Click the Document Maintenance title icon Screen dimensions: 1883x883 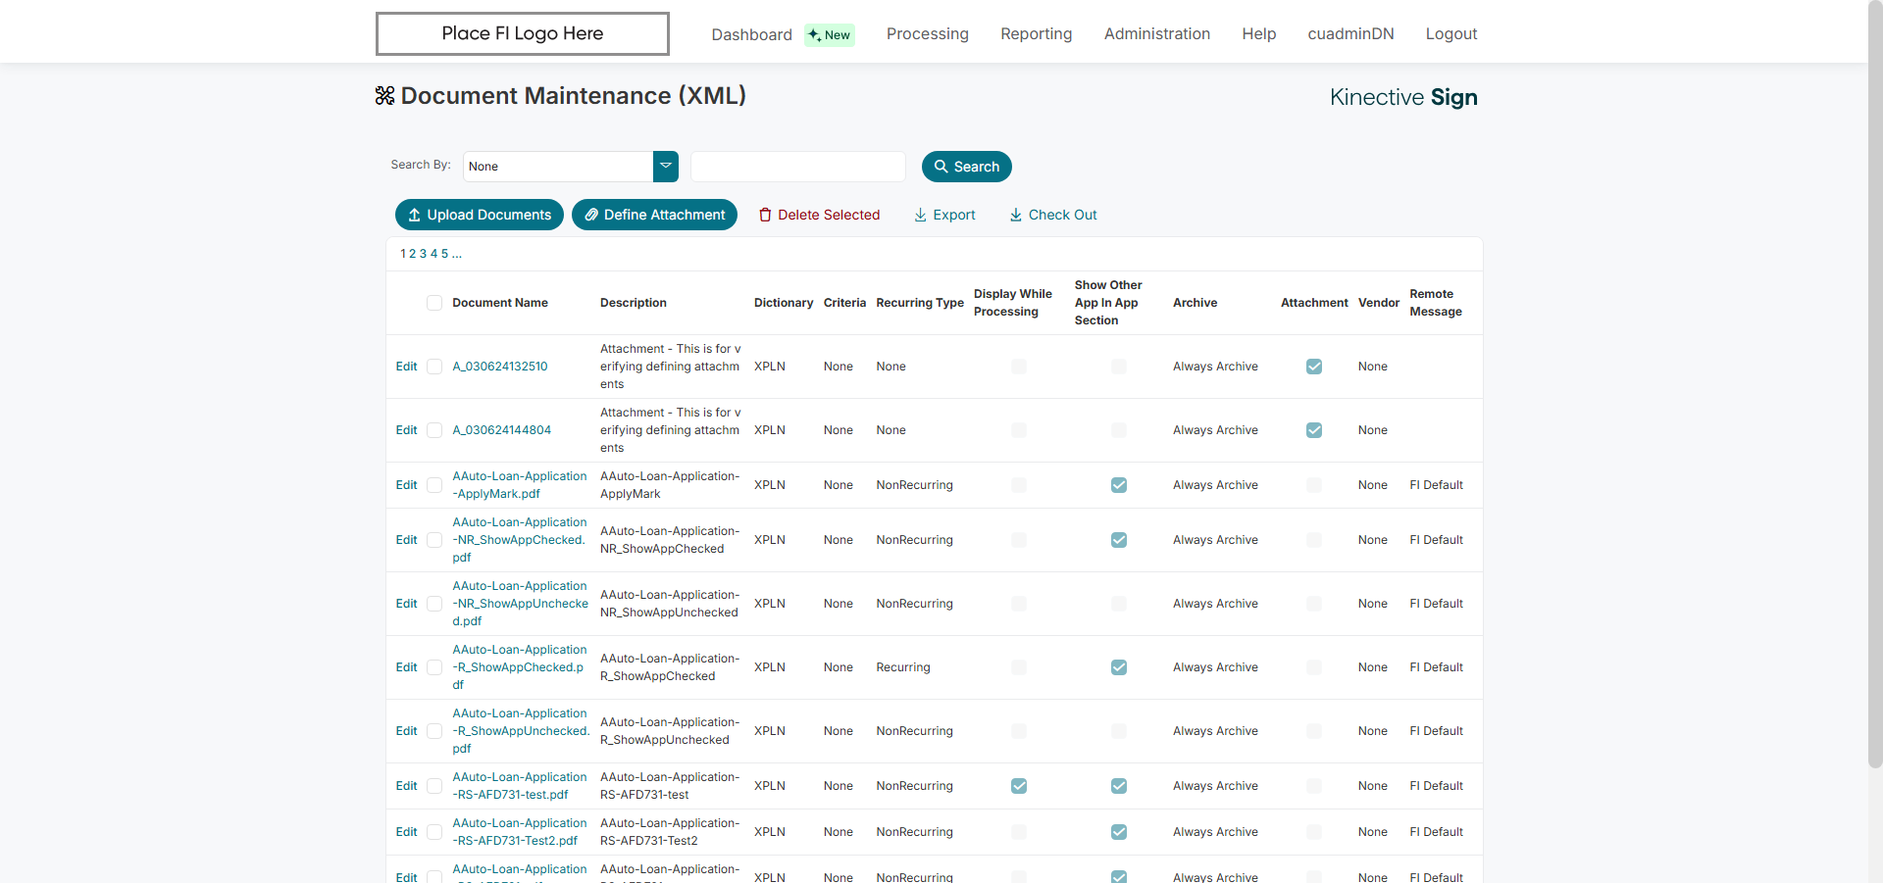click(x=384, y=96)
